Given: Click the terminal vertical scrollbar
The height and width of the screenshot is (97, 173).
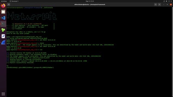Looking at the screenshot, I should tap(172, 52).
